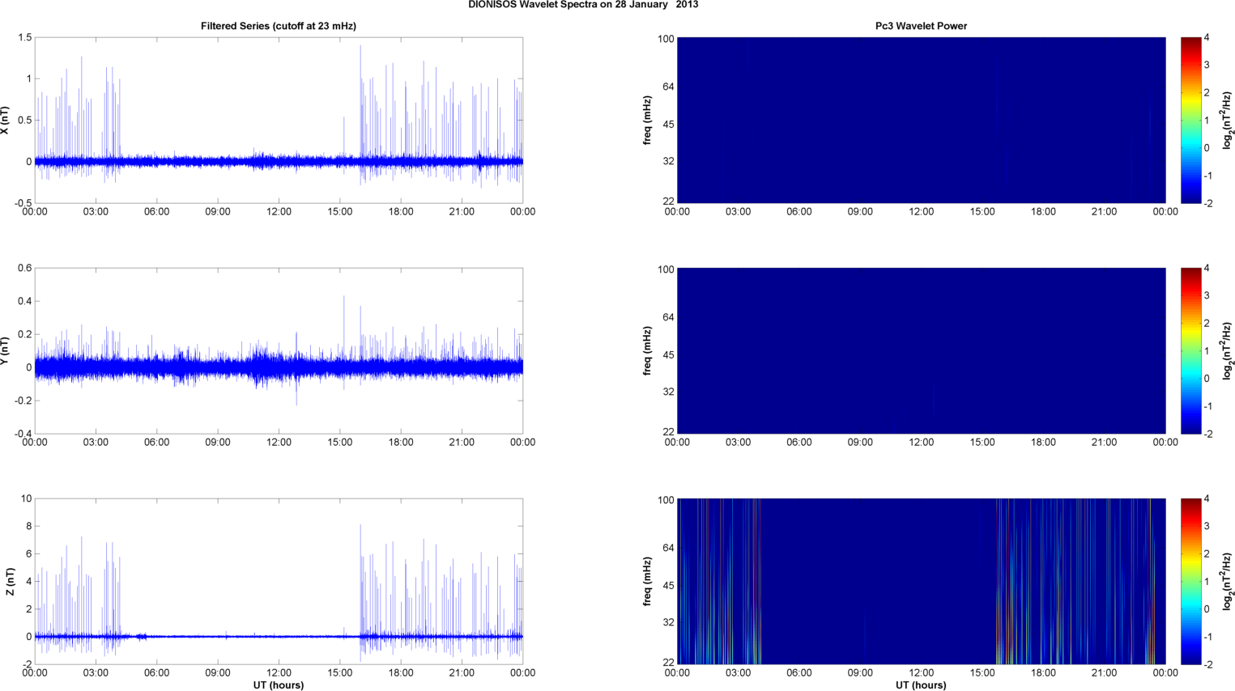Image resolution: width=1235 pixels, height=691 pixels.
Task: Click the Z component wavelet power spectrogram
Action: coord(921,581)
